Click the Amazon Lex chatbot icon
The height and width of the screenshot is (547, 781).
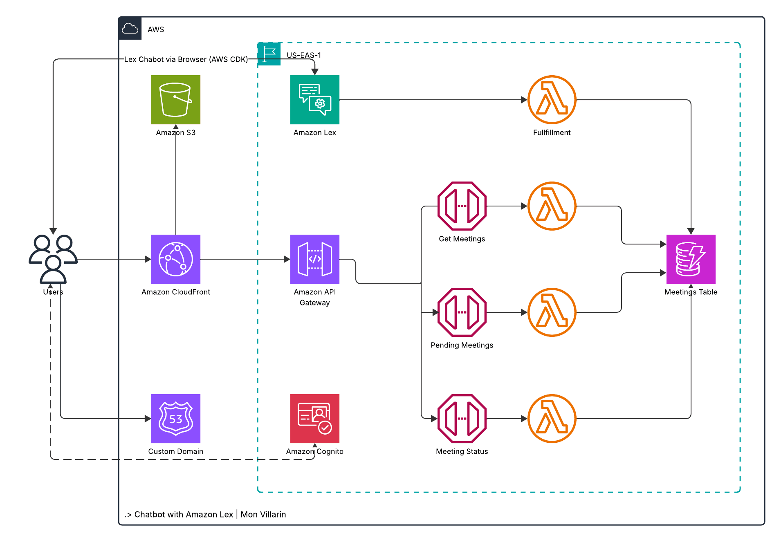[x=314, y=99]
